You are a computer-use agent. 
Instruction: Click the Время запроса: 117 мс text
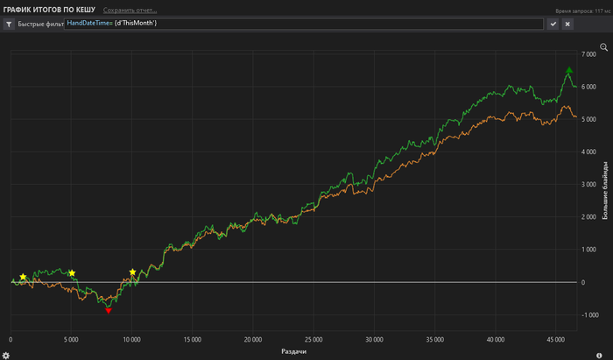(x=583, y=11)
